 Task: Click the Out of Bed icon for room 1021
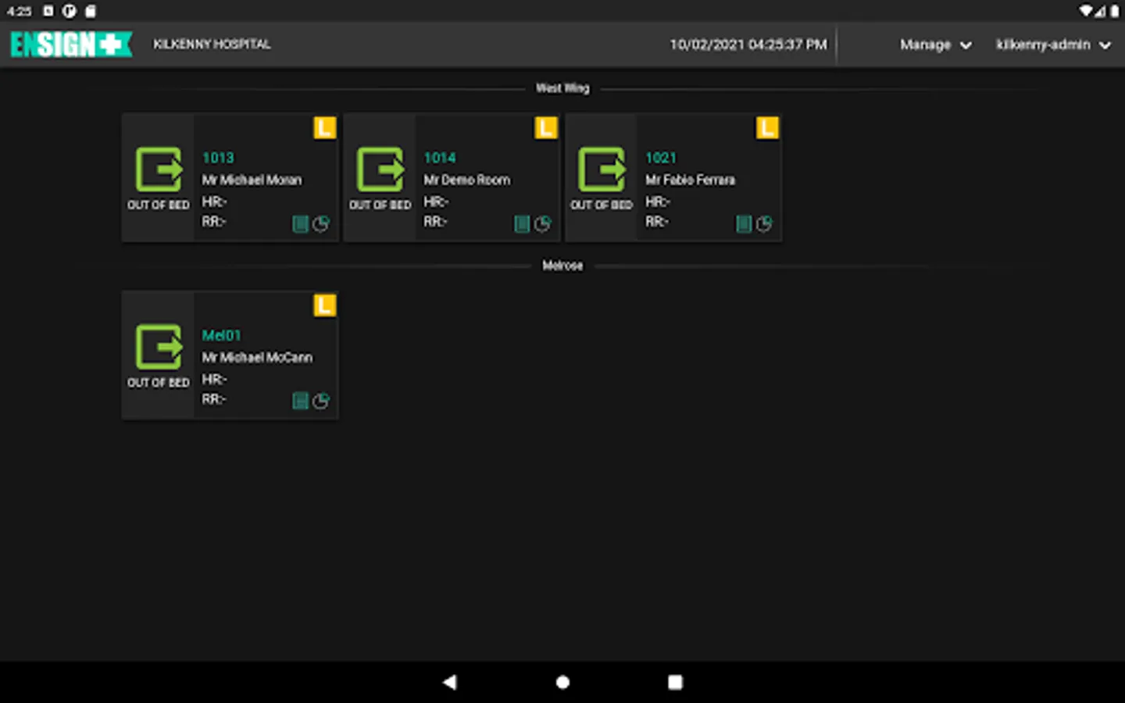[602, 170]
